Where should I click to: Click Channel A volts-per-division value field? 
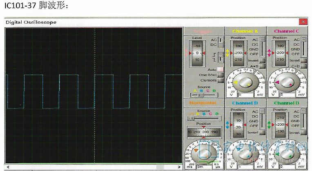(245, 94)
